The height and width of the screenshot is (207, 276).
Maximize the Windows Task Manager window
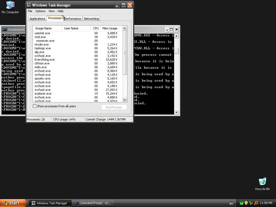pyautogui.click(x=123, y=5)
